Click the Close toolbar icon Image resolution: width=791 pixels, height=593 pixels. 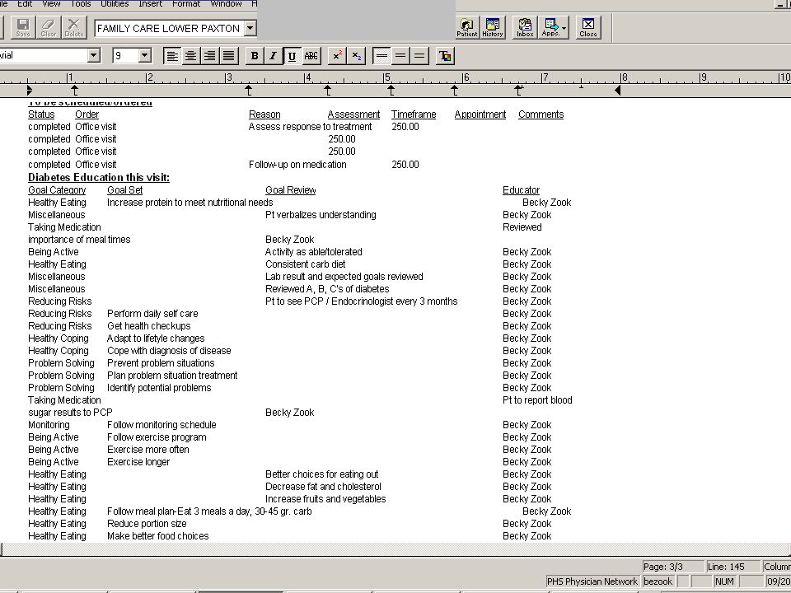click(x=588, y=27)
